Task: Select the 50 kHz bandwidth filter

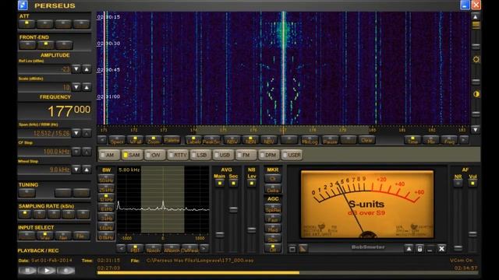Action: (x=106, y=179)
